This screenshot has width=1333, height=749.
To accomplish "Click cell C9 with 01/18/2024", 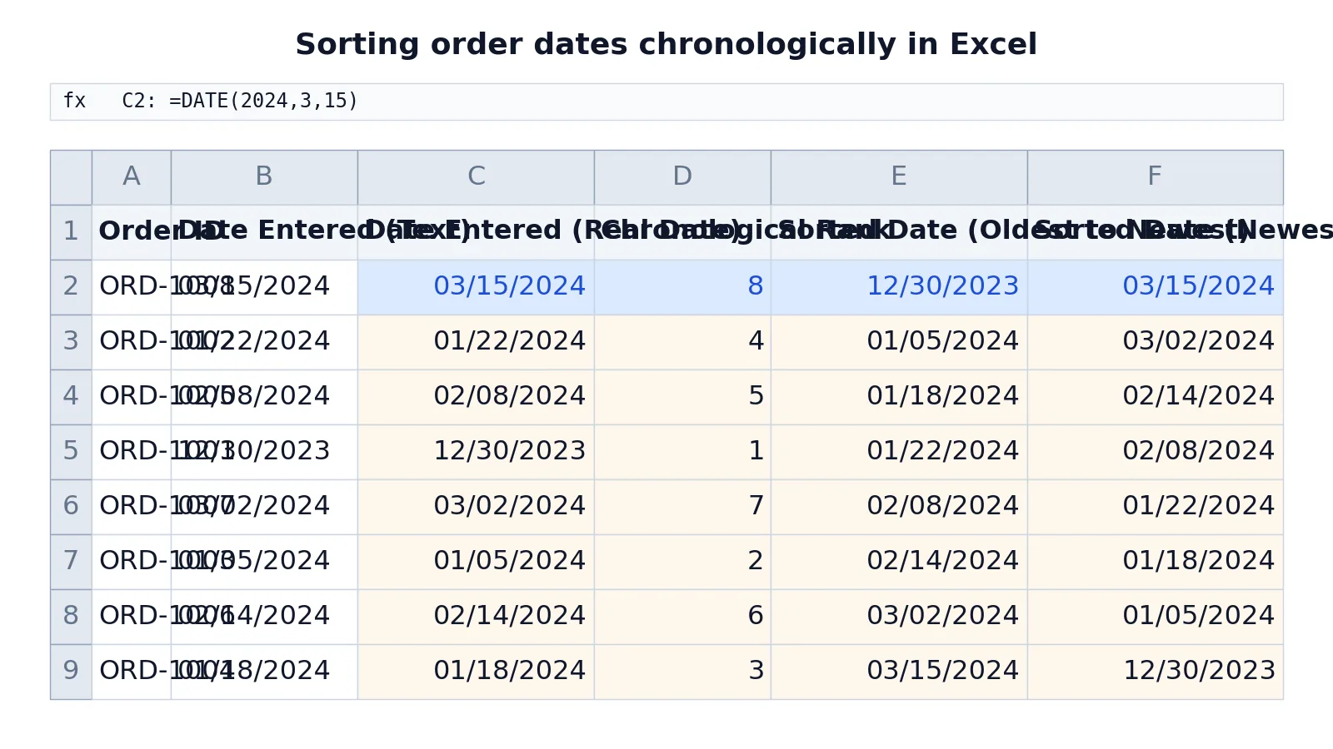I will (476, 672).
